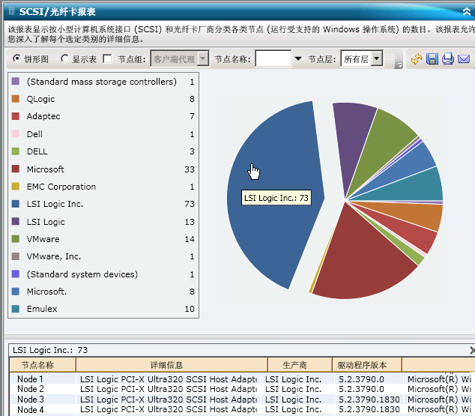Select the 饼形图 radio button
This screenshot has height=416, width=475.
coord(17,58)
